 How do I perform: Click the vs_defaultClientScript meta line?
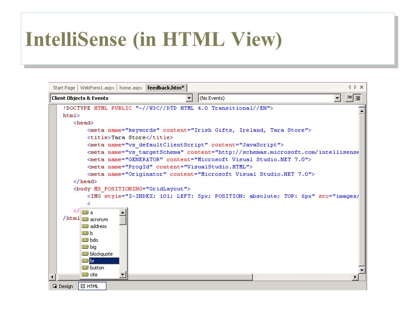185,145
